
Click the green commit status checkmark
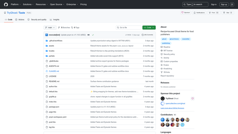tap(93, 35)
